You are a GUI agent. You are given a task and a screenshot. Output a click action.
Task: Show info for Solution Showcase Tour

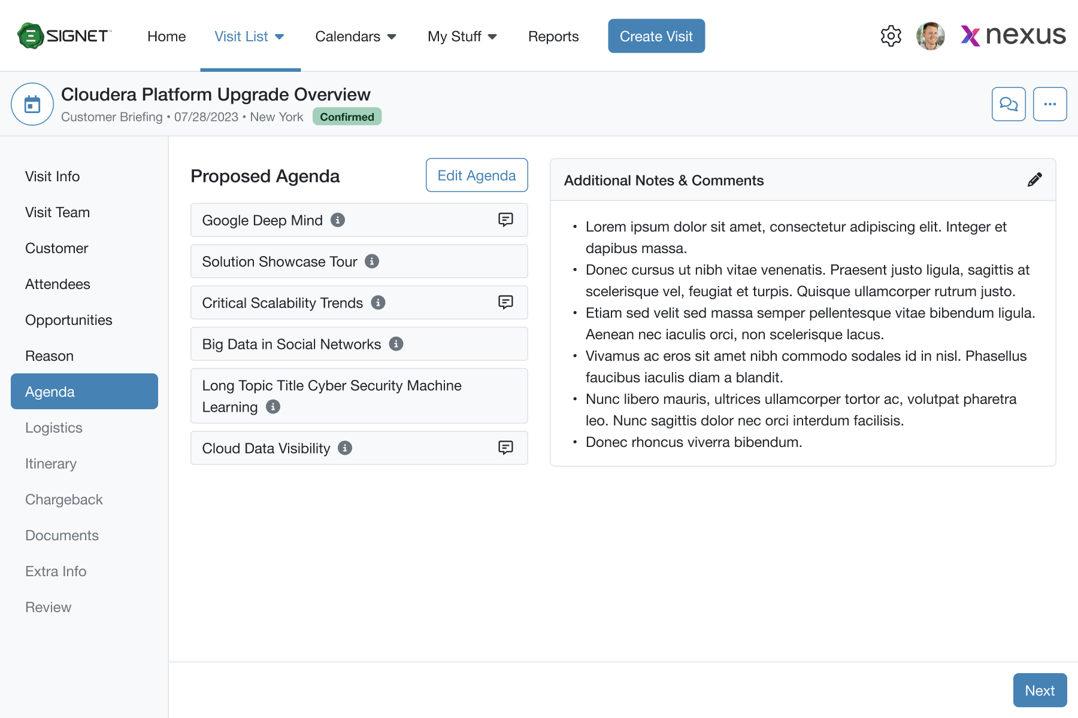[x=372, y=261]
